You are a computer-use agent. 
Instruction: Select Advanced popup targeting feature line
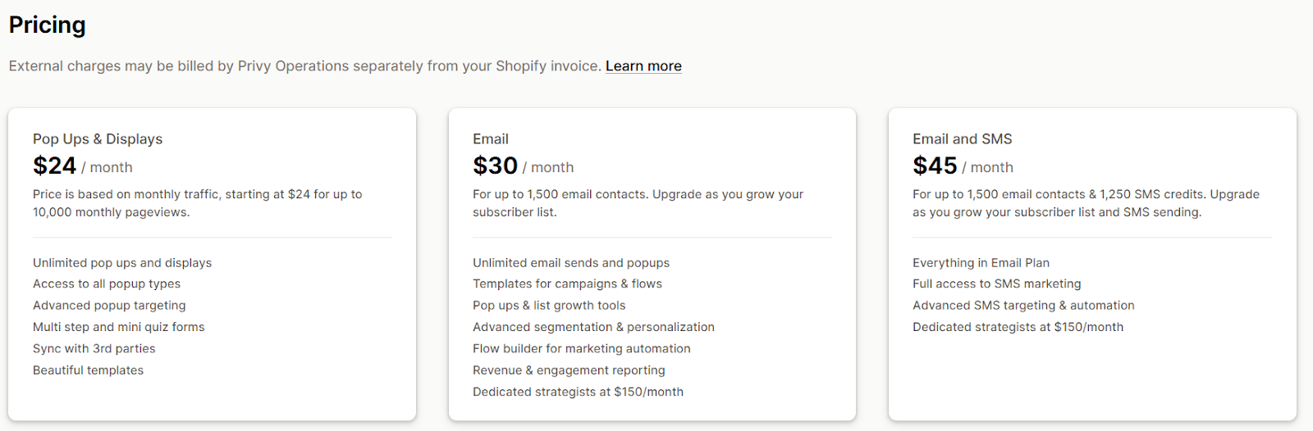(x=109, y=306)
